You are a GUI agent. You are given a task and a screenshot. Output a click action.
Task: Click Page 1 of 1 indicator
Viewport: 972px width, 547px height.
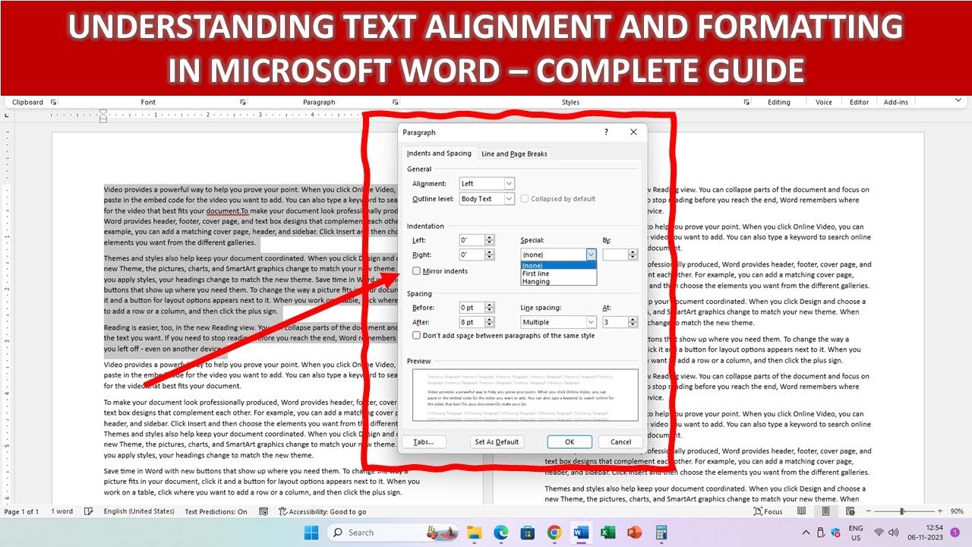tap(21, 511)
